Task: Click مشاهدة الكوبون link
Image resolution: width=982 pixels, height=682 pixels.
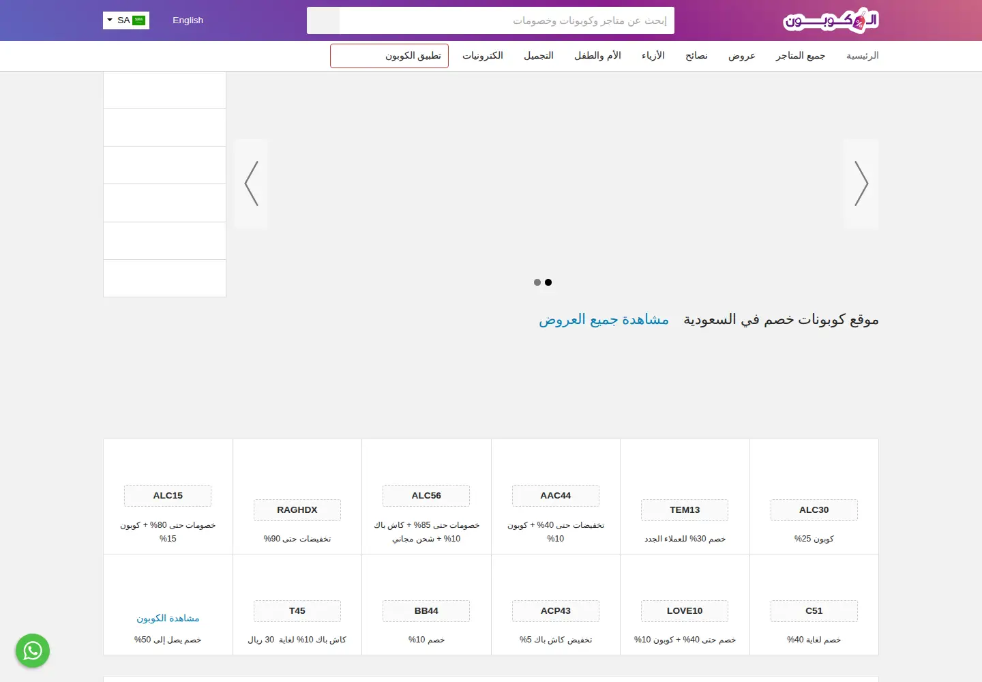Action: [x=168, y=619]
